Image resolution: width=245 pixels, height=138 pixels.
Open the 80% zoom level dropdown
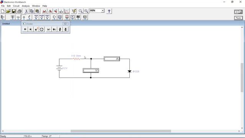pyautogui.click(x=103, y=11)
